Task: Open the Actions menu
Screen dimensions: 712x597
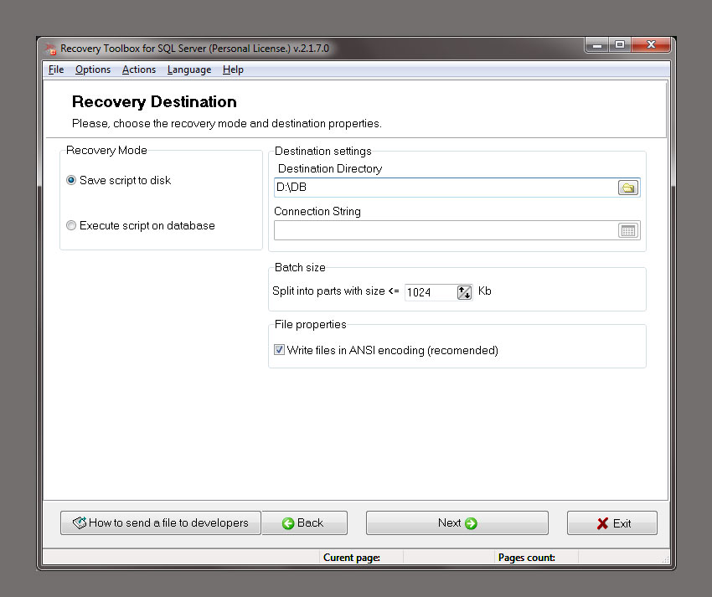Action: [x=139, y=69]
